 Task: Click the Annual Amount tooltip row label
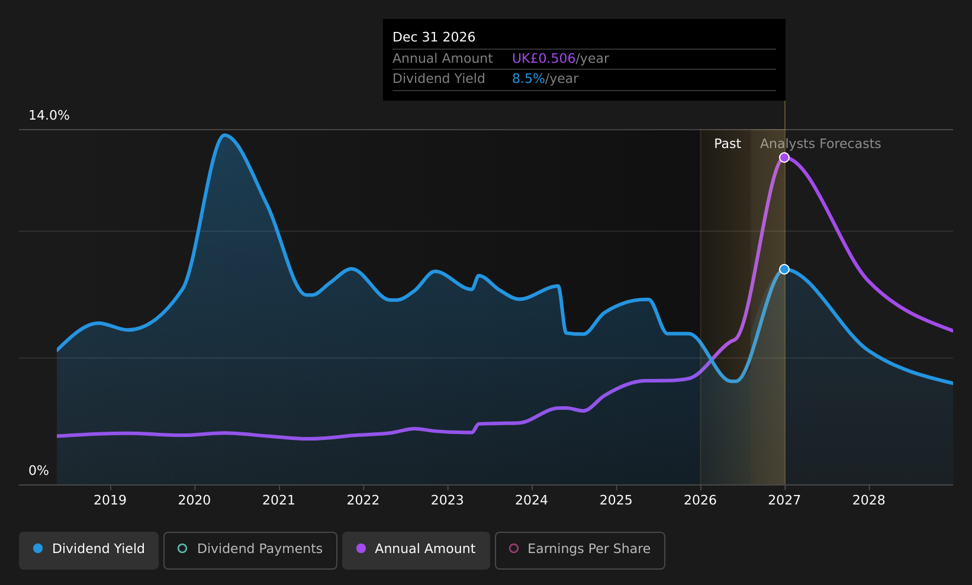pos(443,59)
